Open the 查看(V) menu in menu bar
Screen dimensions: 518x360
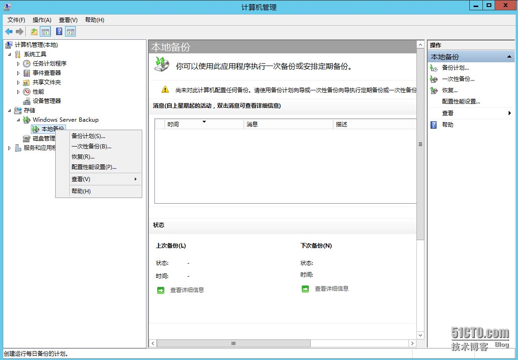tap(68, 20)
